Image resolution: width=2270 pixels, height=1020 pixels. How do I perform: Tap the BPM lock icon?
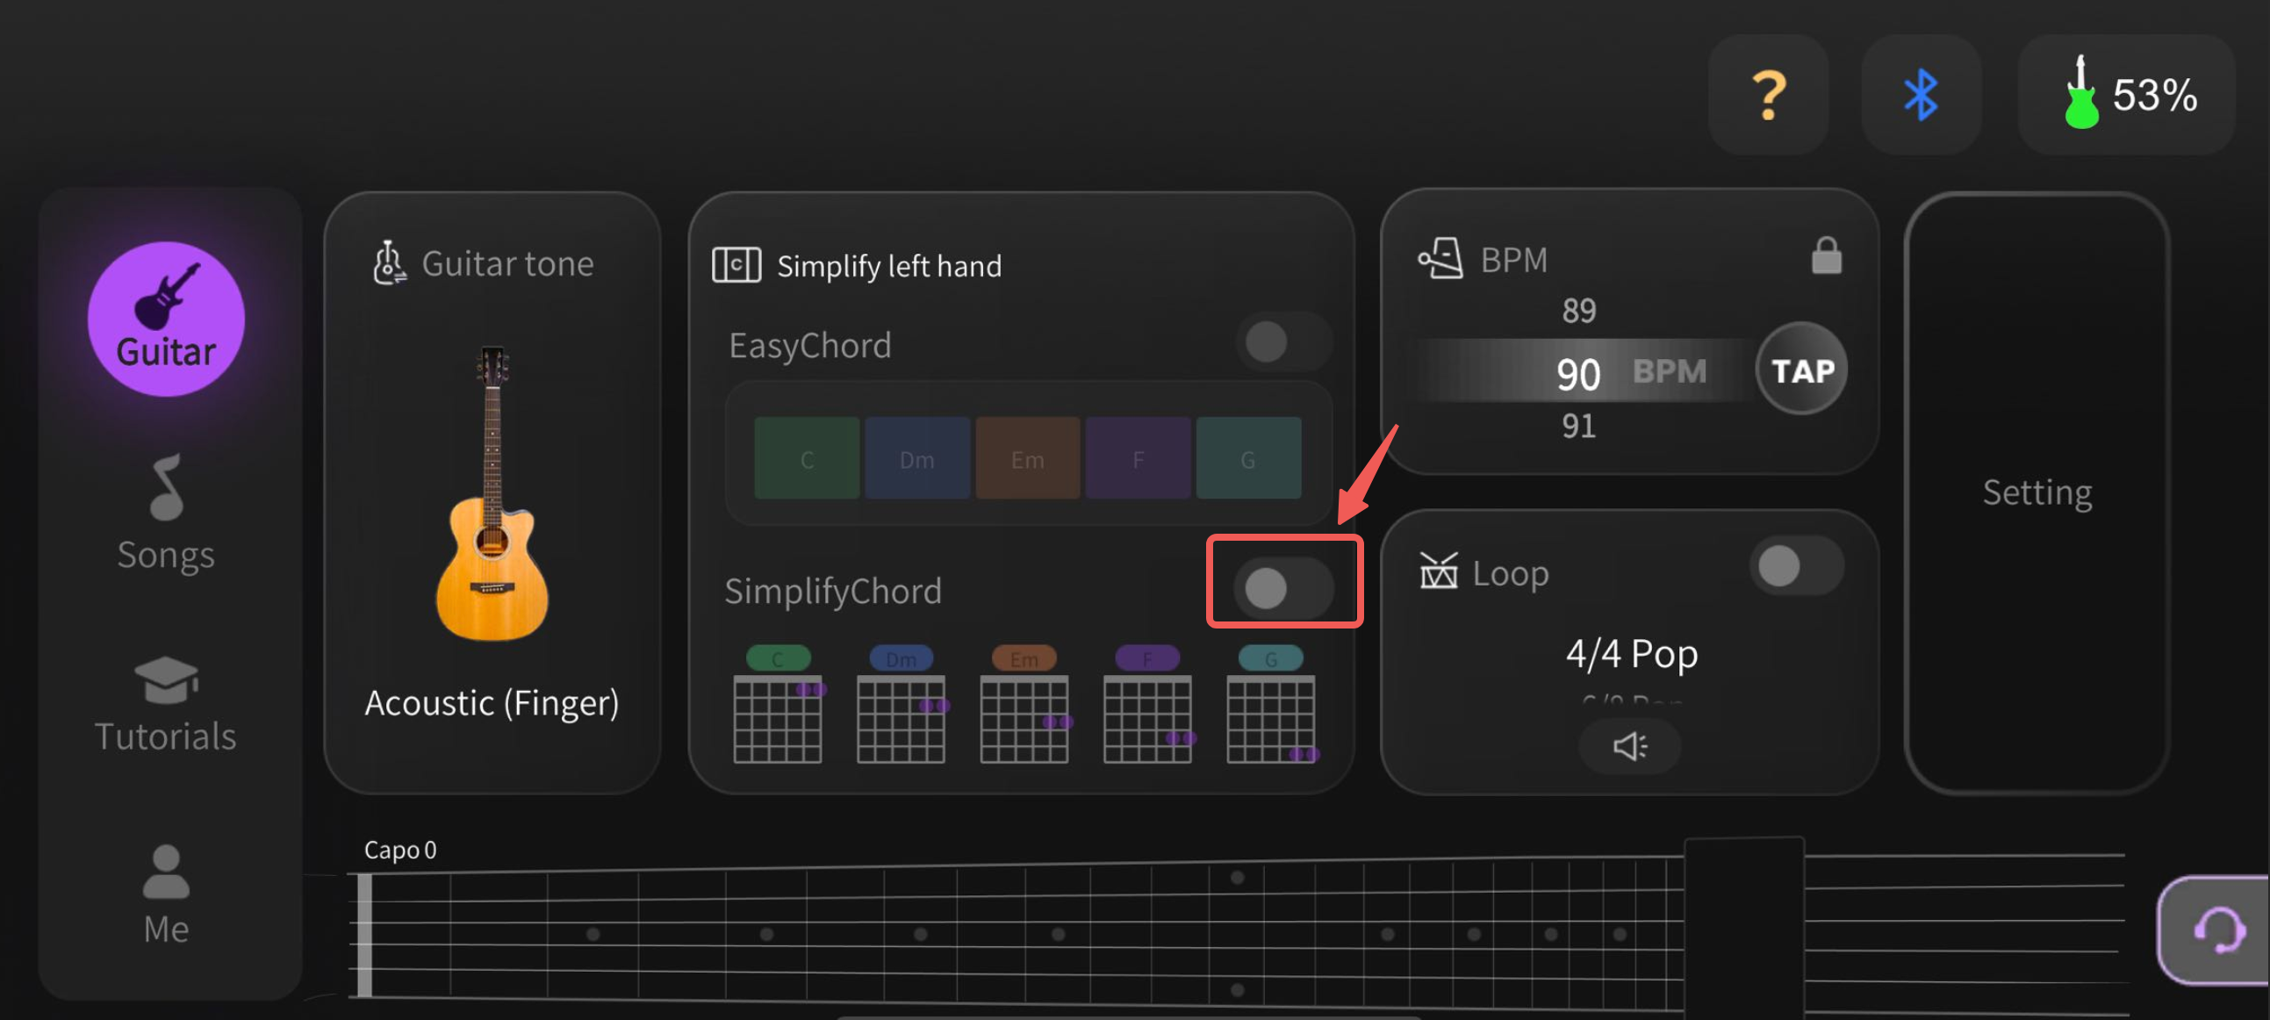tap(1826, 256)
